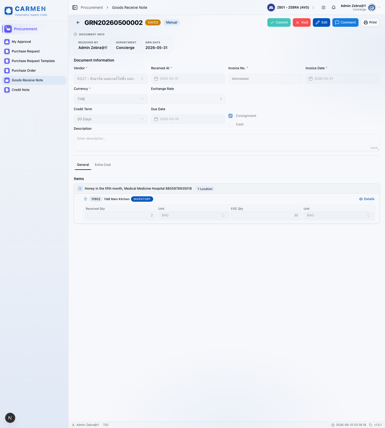This screenshot has height=428, width=385.
Task: Open the Currency THB dropdown
Action: point(111,99)
